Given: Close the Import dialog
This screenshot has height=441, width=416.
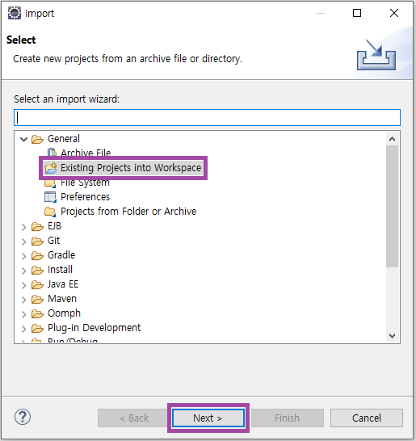Looking at the screenshot, I should coord(394,13).
